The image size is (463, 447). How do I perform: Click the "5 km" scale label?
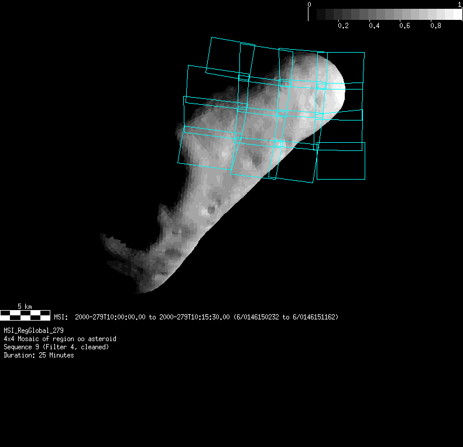point(25,306)
